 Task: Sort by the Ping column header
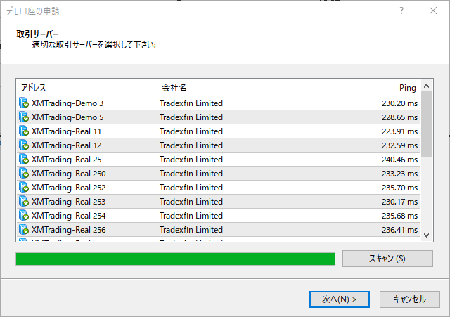tap(390, 87)
